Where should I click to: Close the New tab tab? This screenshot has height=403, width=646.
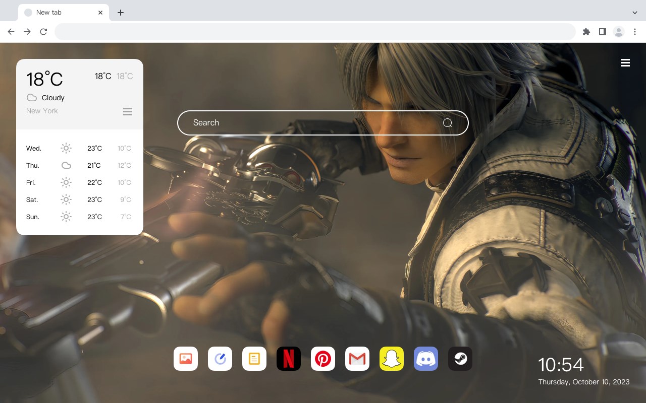100,13
